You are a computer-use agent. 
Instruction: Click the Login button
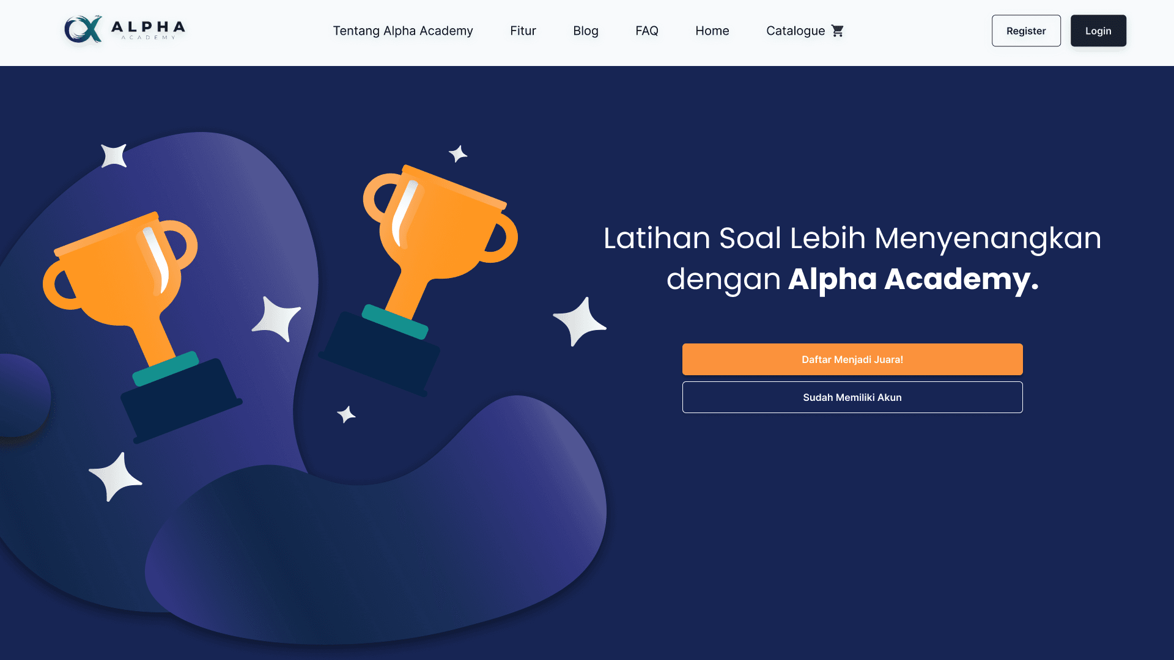click(x=1098, y=31)
